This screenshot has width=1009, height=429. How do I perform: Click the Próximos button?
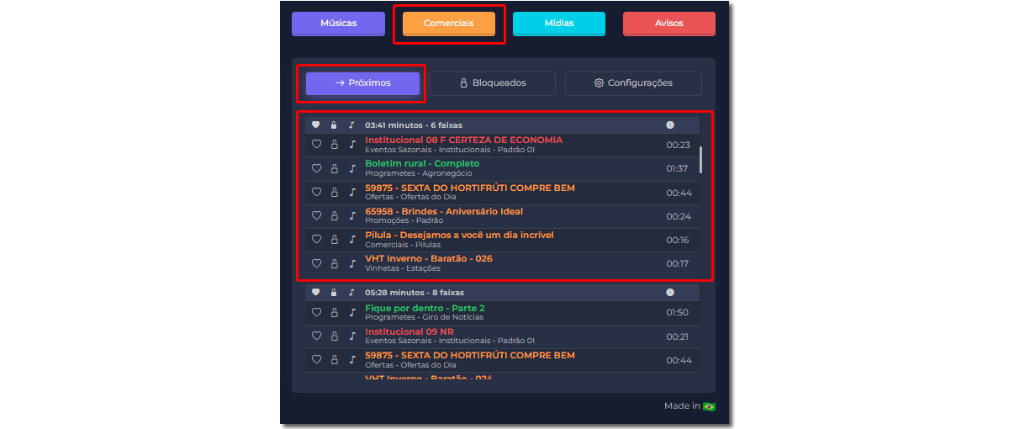click(362, 83)
